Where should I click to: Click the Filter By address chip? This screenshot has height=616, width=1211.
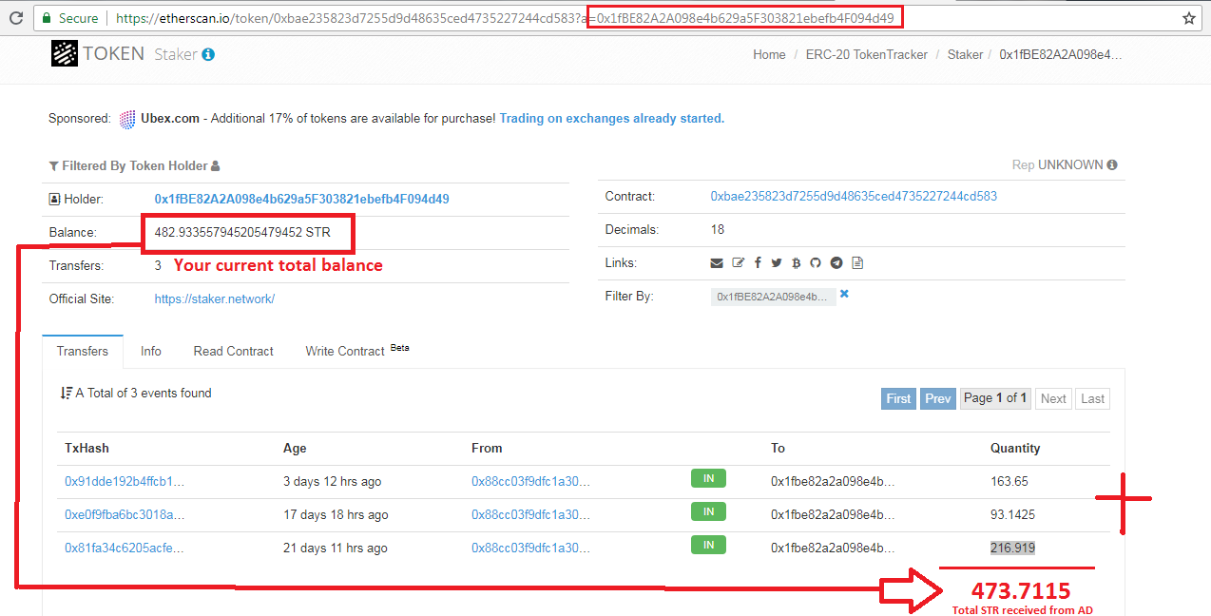774,297
